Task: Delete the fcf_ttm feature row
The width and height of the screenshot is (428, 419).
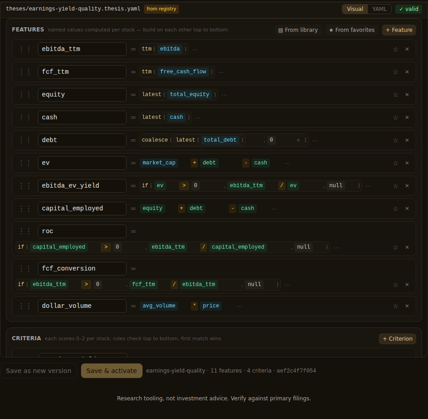Action: [x=407, y=72]
